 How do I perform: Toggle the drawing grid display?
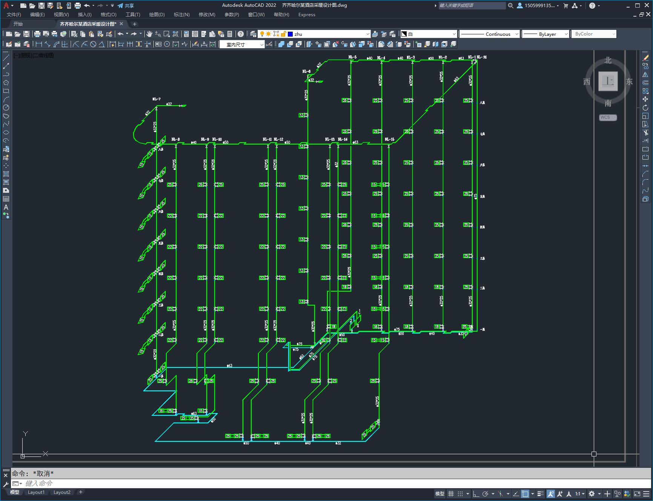tap(451, 493)
